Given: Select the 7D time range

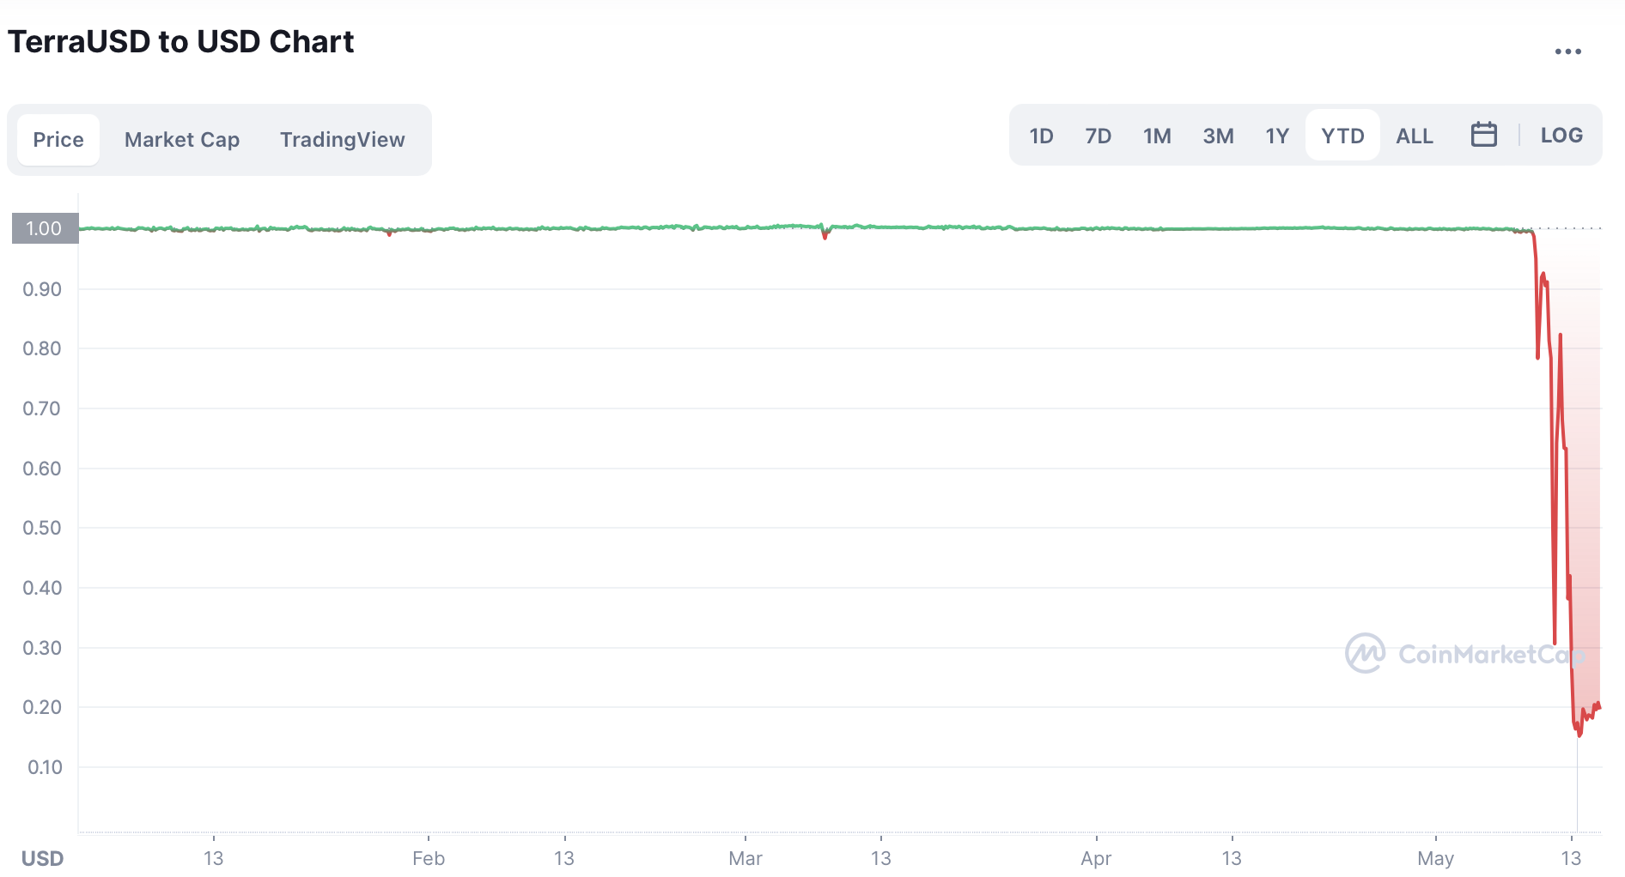Looking at the screenshot, I should click(1098, 136).
